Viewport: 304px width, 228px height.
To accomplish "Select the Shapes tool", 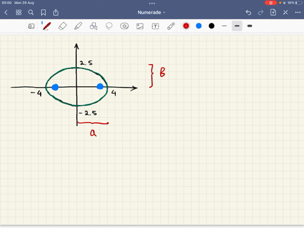I will click(94, 26).
